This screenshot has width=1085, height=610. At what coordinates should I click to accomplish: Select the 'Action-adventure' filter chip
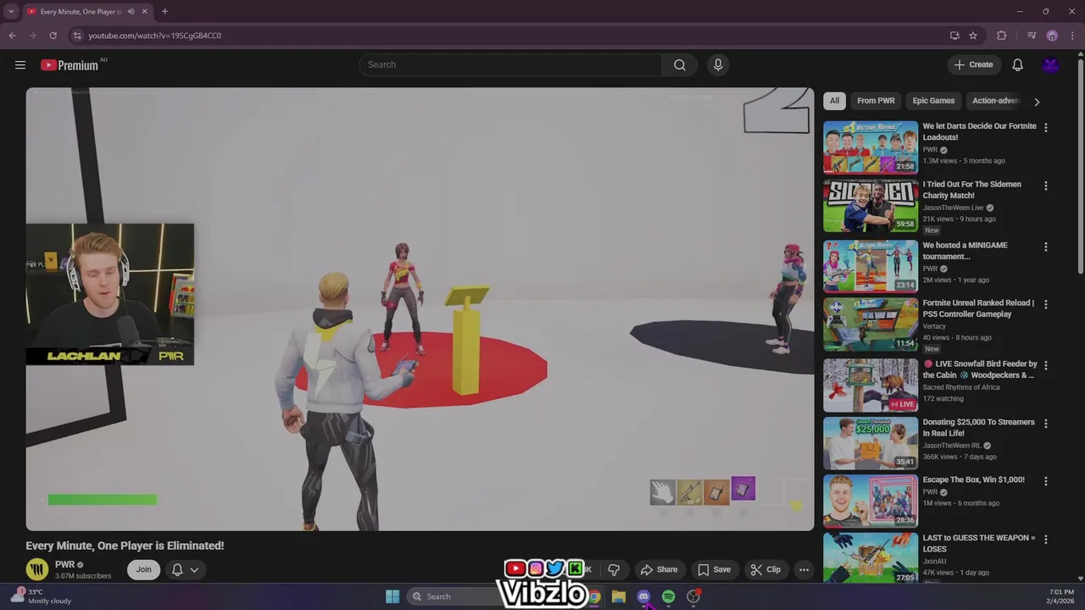[x=995, y=101]
